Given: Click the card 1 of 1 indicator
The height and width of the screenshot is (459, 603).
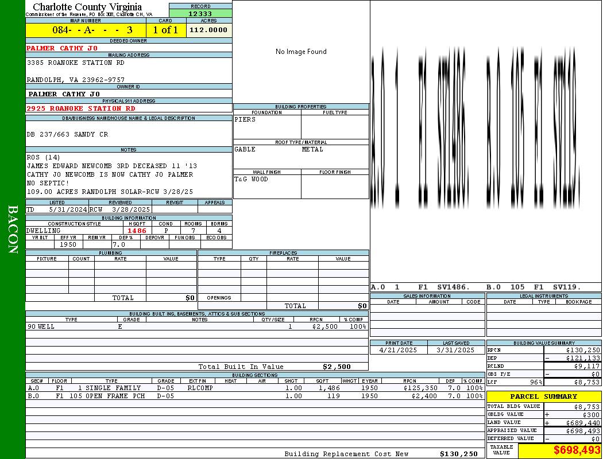Looking at the screenshot, I should pos(166,30).
